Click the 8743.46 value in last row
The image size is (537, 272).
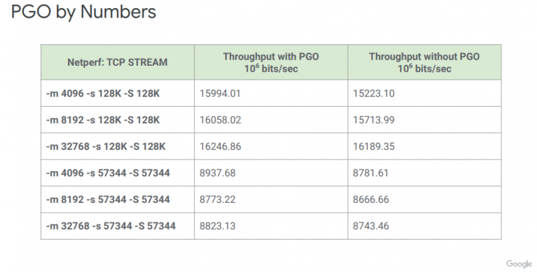click(x=371, y=226)
